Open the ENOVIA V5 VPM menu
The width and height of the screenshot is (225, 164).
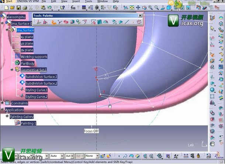[x=28, y=1]
